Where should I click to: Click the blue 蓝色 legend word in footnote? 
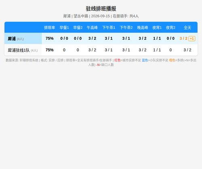point(145,60)
